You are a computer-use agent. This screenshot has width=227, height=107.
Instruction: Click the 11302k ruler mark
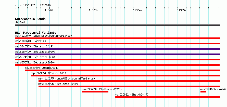click(49, 10)
